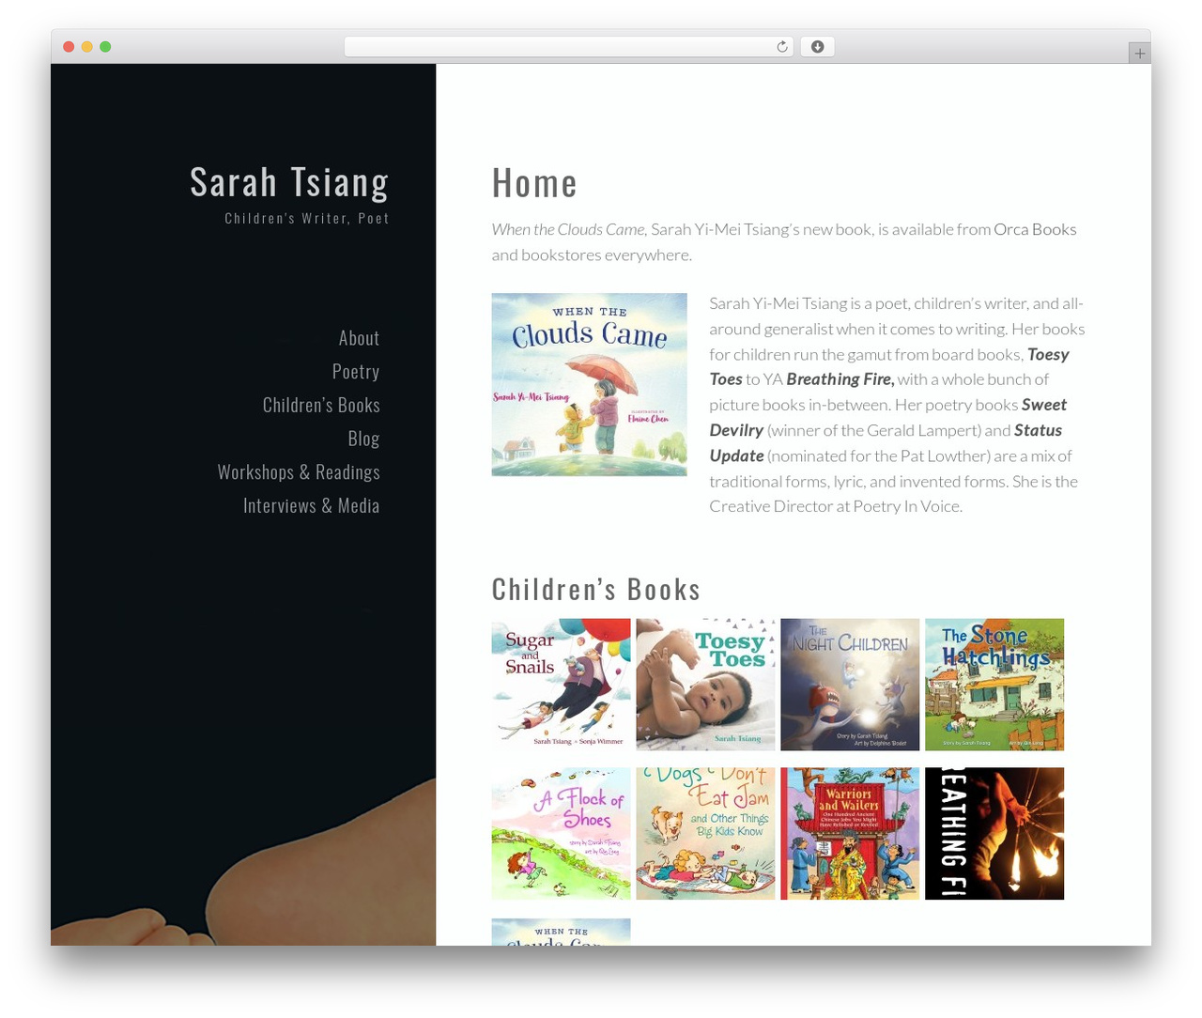This screenshot has width=1202, height=1018.
Task: Minimize the window using yellow button
Action: pyautogui.click(x=86, y=47)
